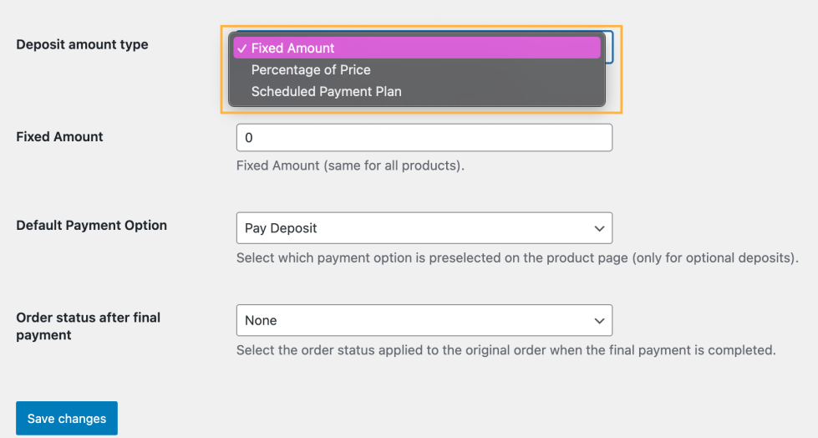This screenshot has width=818, height=438.
Task: Click the checkmark beside Fixed Amount option
Action: pos(241,48)
